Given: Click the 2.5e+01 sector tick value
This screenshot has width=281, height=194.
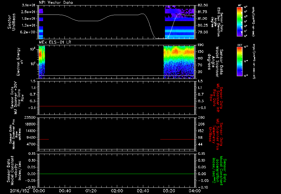Looking at the screenshot, I should pos(28,12).
